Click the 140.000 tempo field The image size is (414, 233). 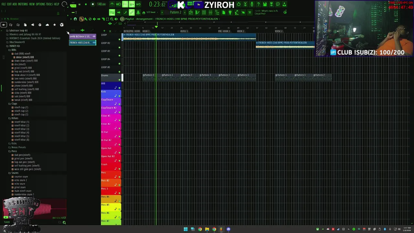(x=101, y=4)
